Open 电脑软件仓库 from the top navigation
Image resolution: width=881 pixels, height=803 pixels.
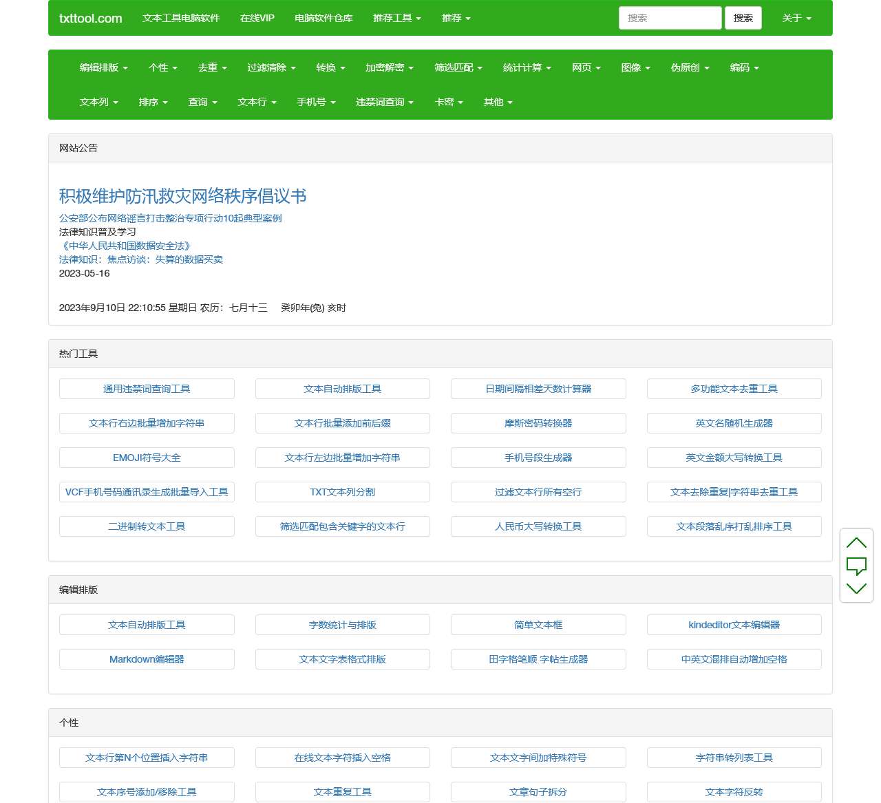click(x=323, y=18)
